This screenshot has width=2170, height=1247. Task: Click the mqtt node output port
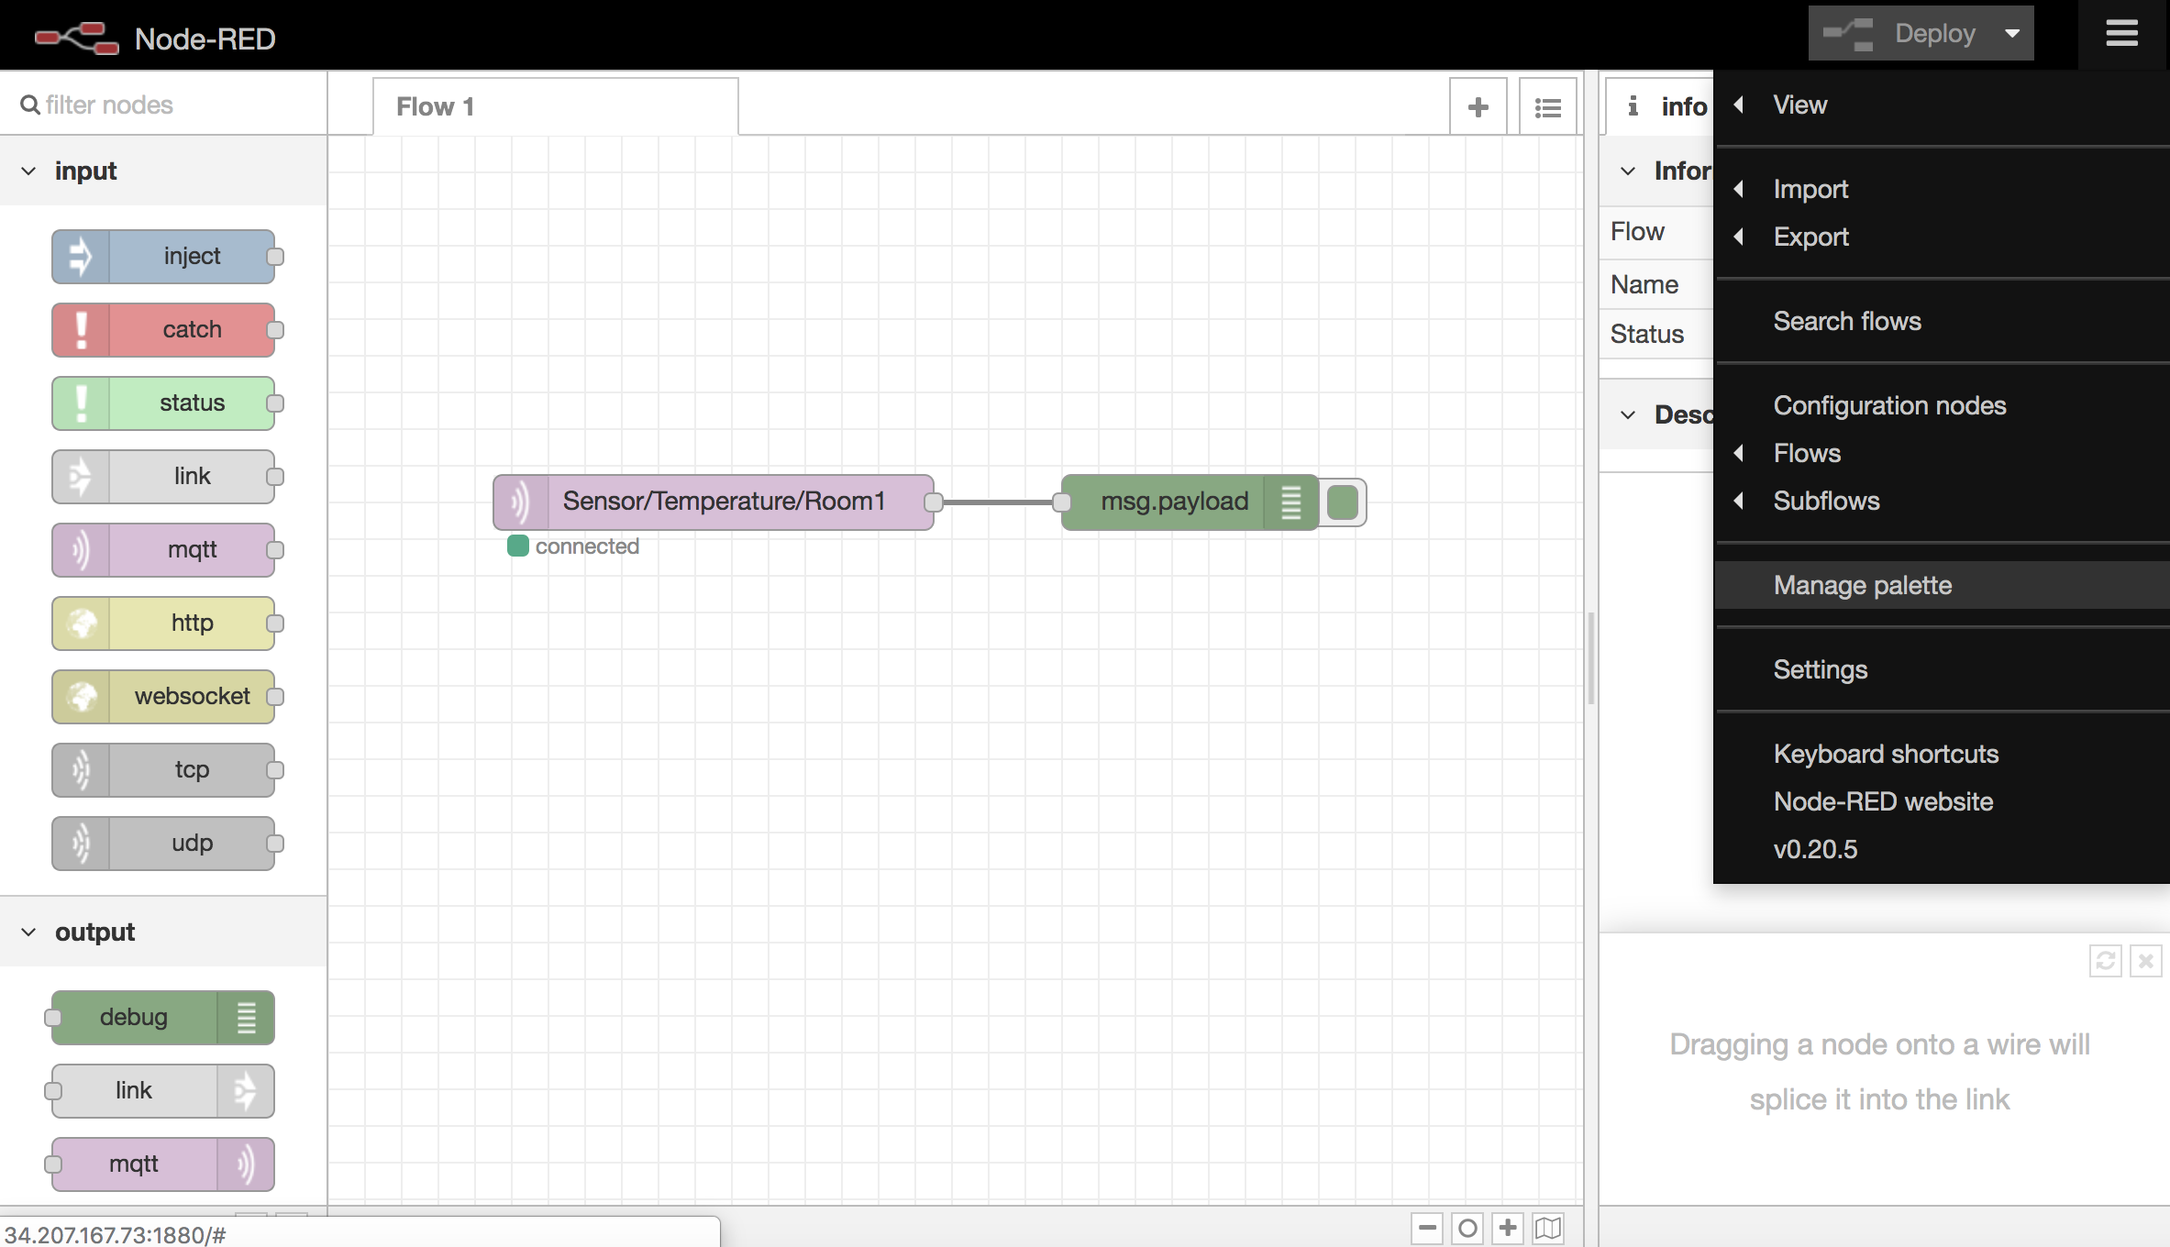click(x=934, y=502)
